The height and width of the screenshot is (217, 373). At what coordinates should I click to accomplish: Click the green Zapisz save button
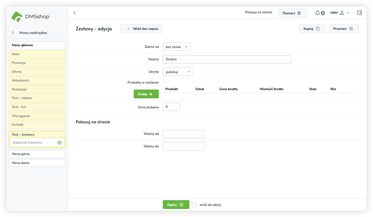(x=176, y=205)
